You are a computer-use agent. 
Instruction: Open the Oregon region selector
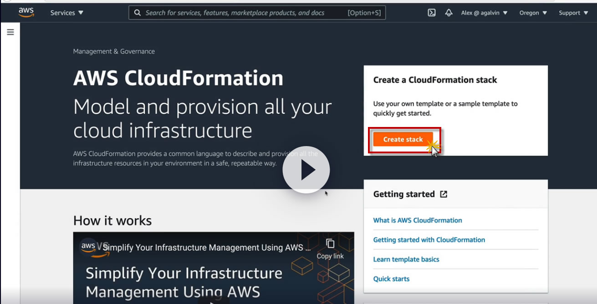click(533, 13)
